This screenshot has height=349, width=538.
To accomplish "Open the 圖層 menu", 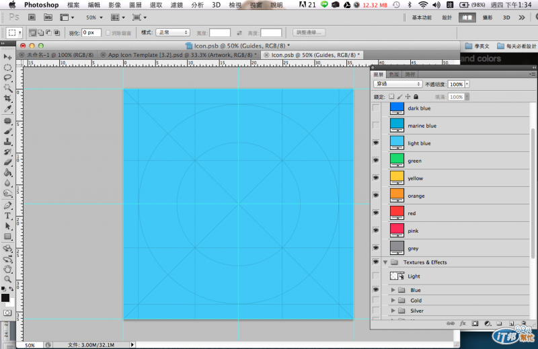I will [135, 5].
